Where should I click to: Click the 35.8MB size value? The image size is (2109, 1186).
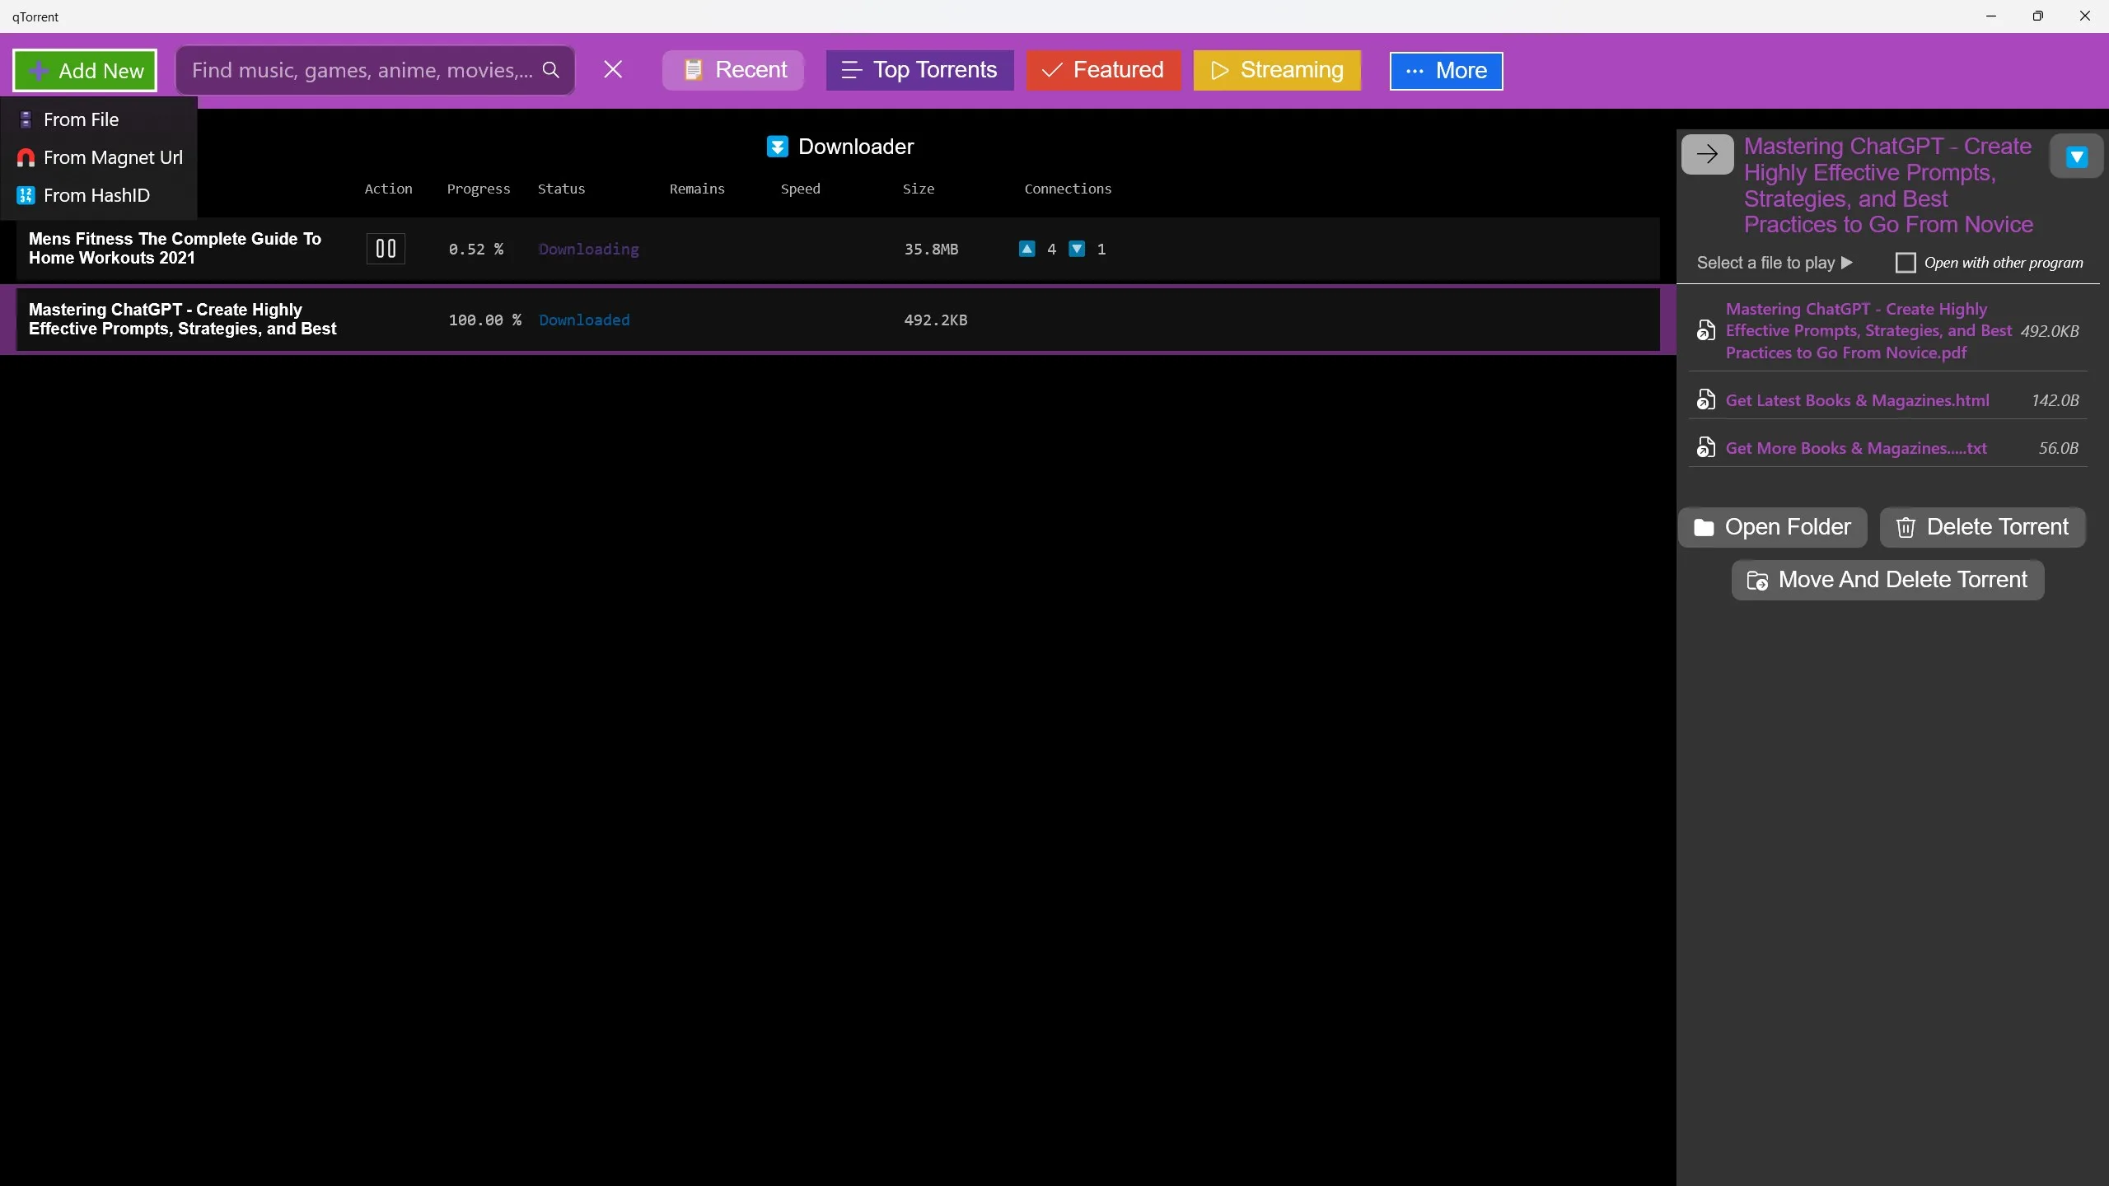[931, 249]
